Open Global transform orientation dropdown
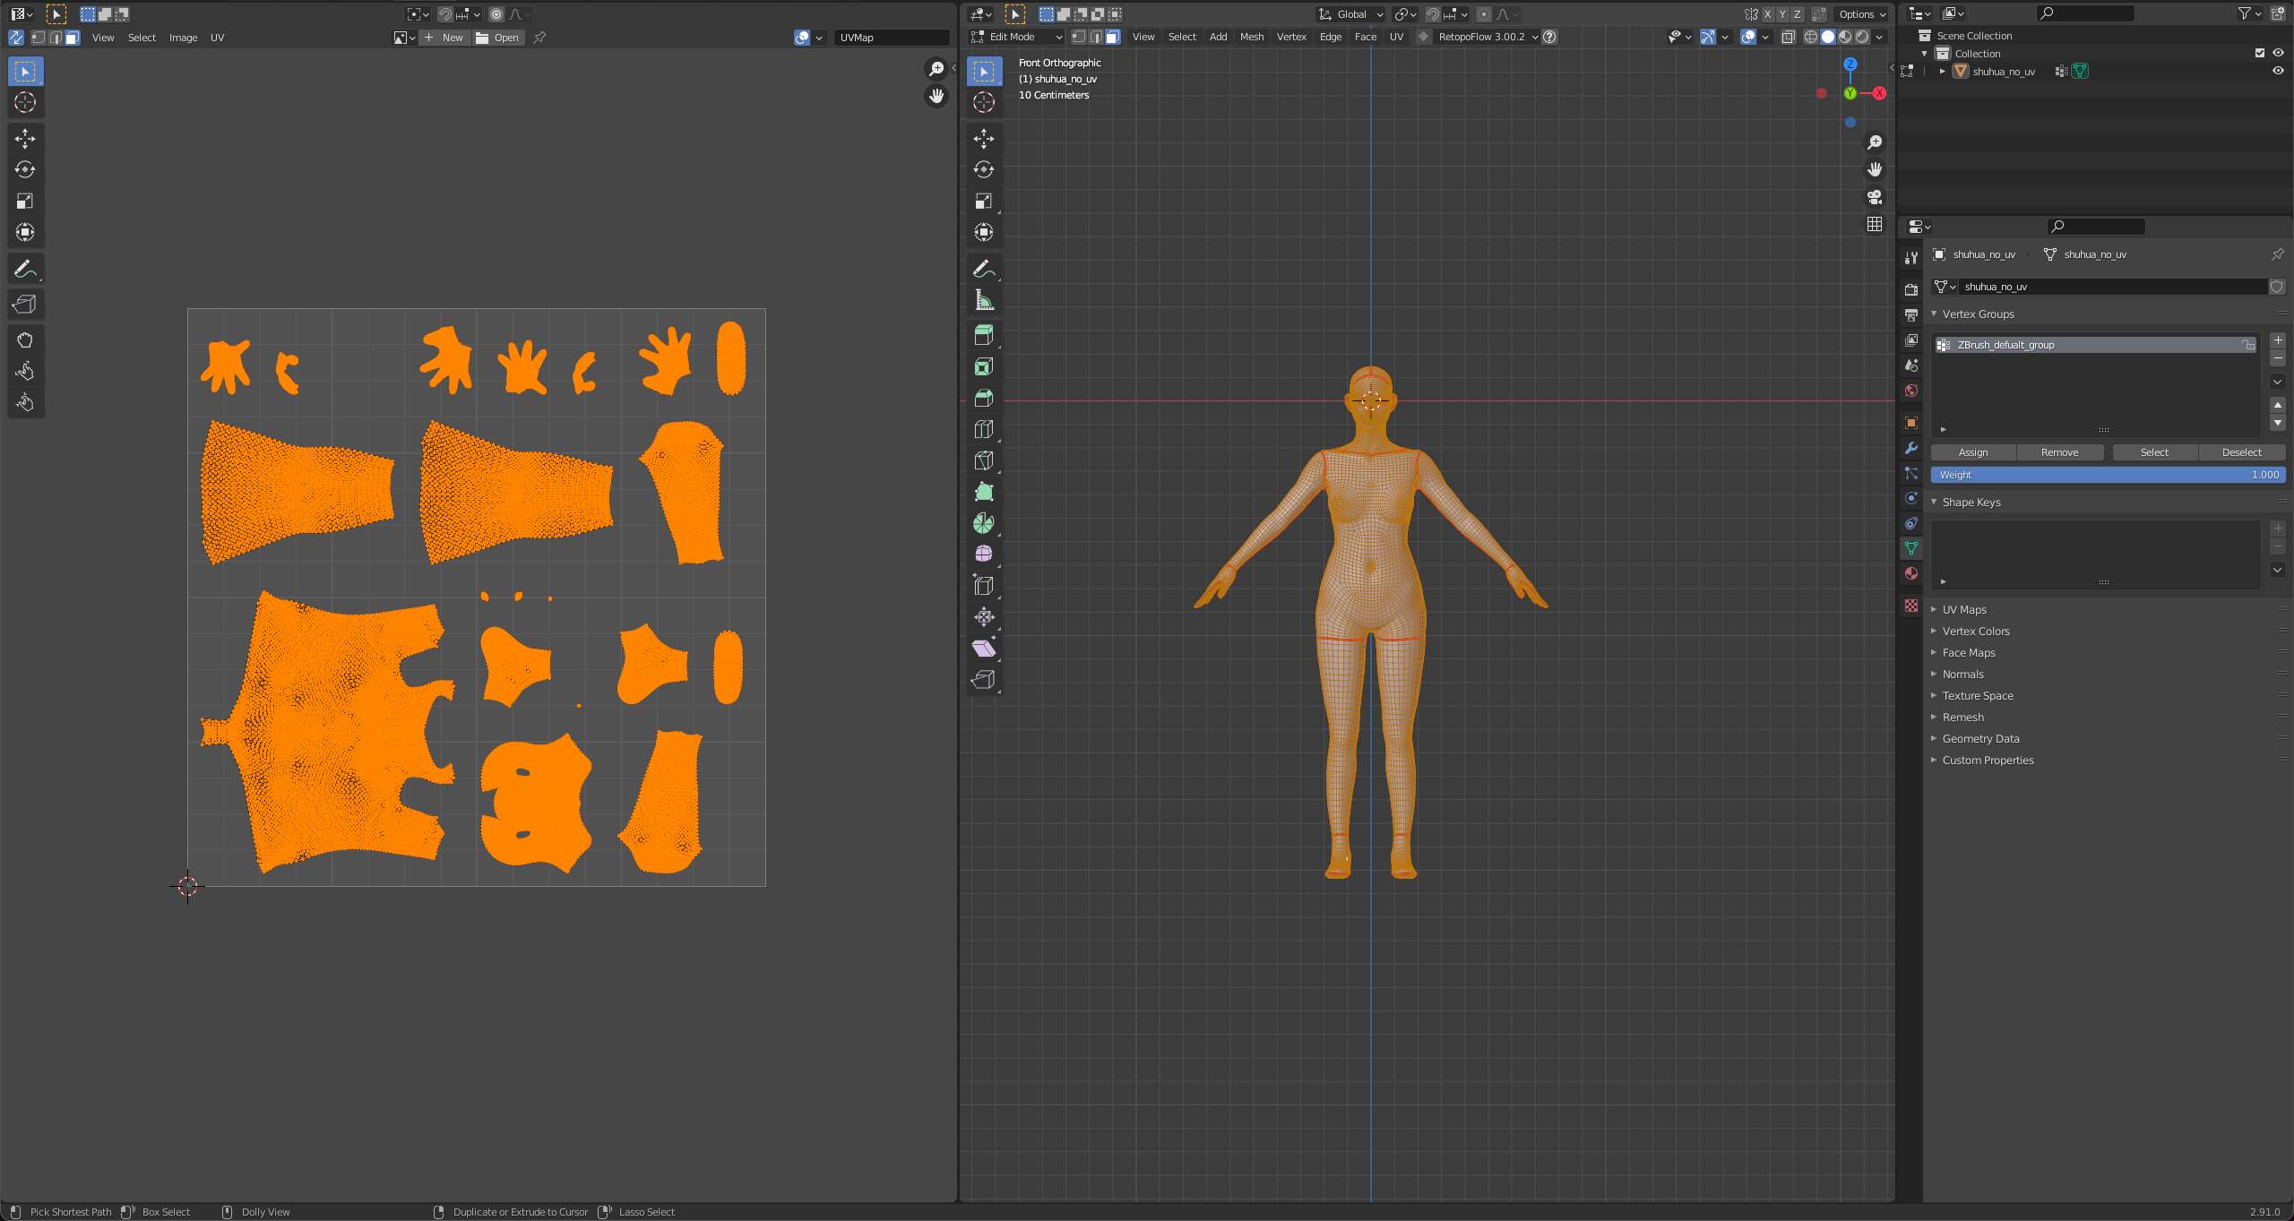2294x1221 pixels. click(x=1350, y=14)
